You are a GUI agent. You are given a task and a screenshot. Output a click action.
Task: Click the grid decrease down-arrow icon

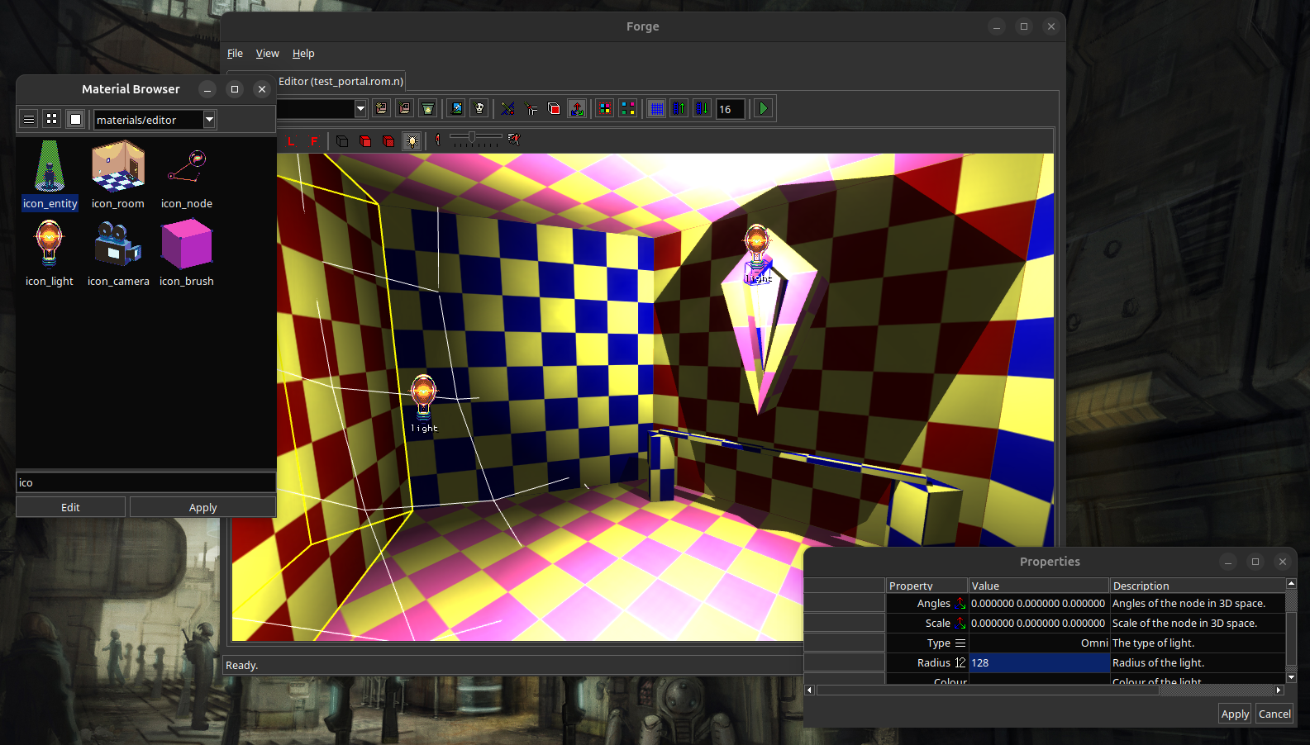(x=702, y=109)
